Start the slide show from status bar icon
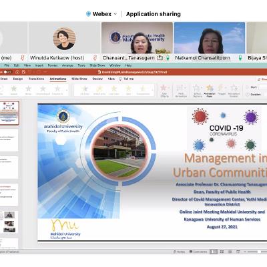Image resolution: width=267 pixels, height=267 pixels. pos(238,252)
